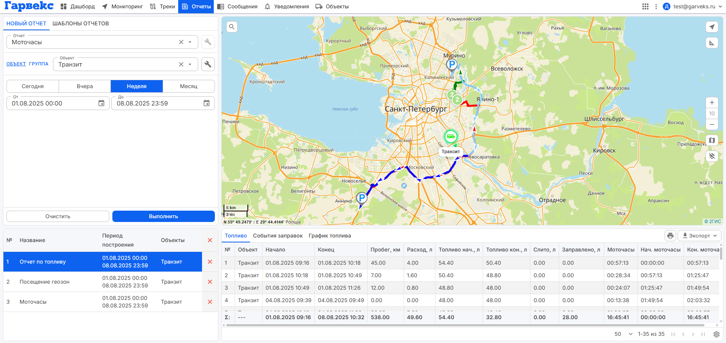This screenshot has height=343, width=726.
Task: Zoom out the map with minus
Action: click(712, 124)
